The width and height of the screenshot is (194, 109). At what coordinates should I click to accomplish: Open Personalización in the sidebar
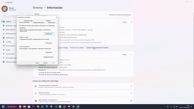click(10, 34)
